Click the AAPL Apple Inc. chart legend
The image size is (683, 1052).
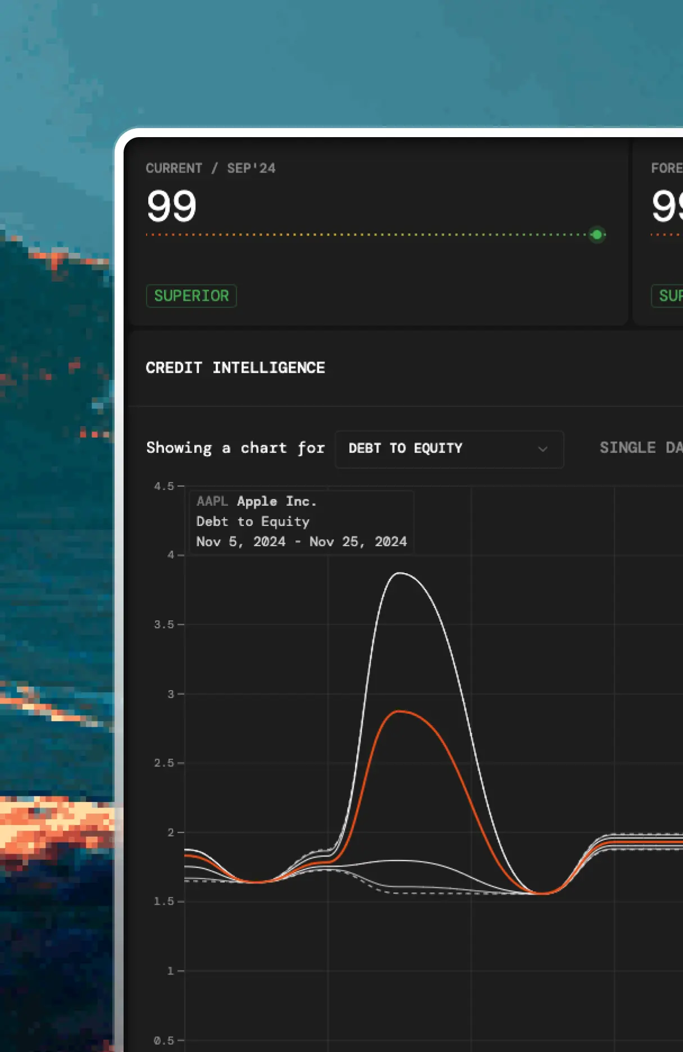point(257,501)
